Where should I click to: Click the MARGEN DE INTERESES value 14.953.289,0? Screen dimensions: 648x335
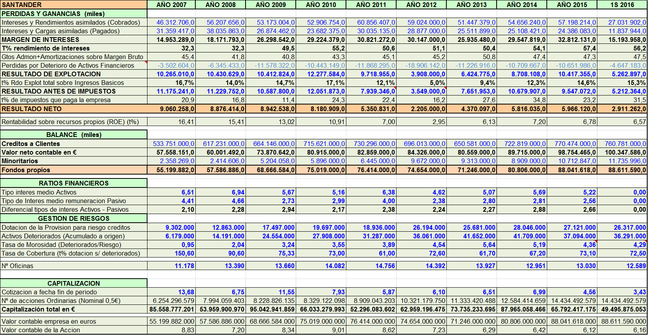(x=171, y=40)
